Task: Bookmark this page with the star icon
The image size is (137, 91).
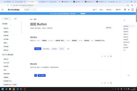Action: tap(128, 5)
